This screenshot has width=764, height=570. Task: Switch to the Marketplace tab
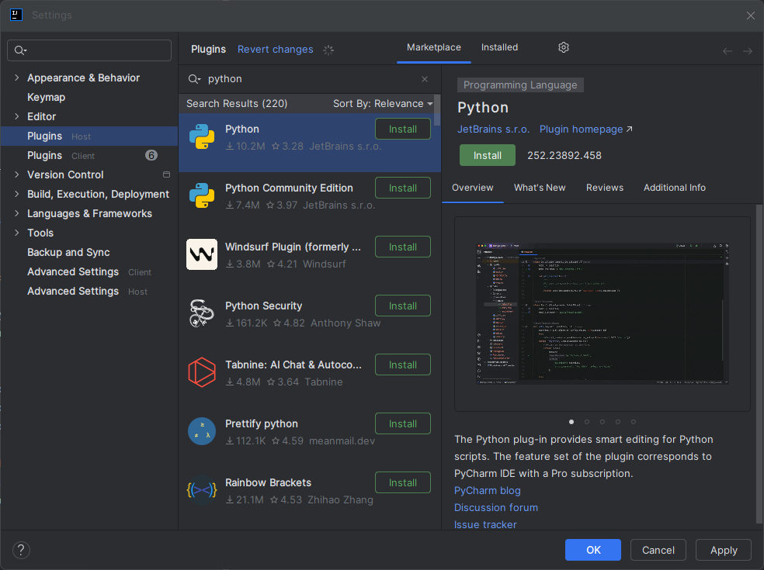click(434, 47)
